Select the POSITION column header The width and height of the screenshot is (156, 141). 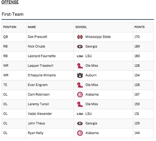[x=10, y=27]
